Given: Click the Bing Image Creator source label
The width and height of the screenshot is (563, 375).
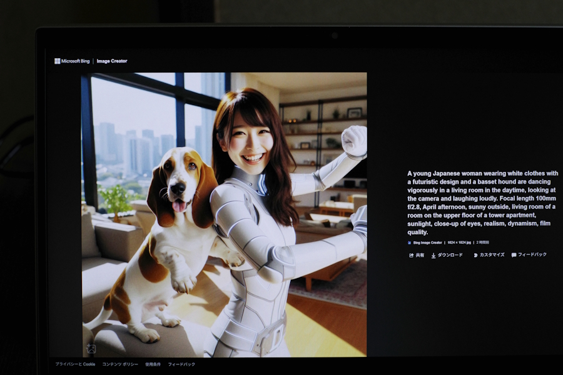Looking at the screenshot, I should (427, 243).
